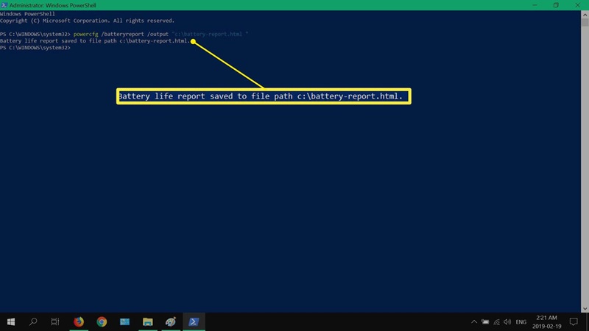This screenshot has width=589, height=331.
Task: Click the last 'PS C:\WINDOWS\system32>' prompt
Action: pos(35,48)
